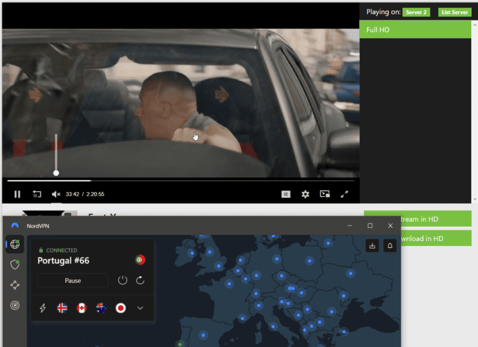Screen dimensions: 478x347
Task: Click the CONNECTED status label
Action: (x=62, y=250)
